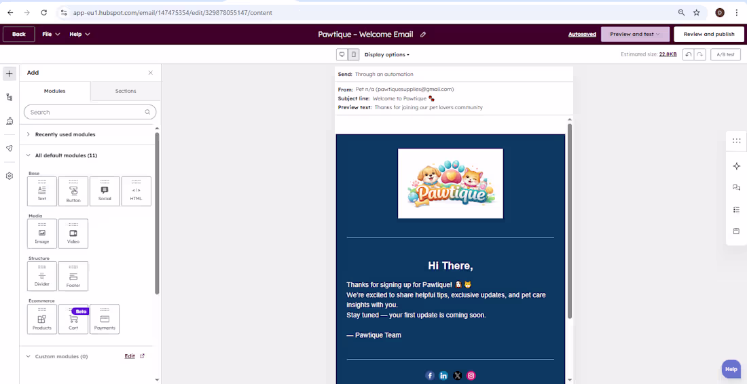Open the Help menu

tap(79, 34)
